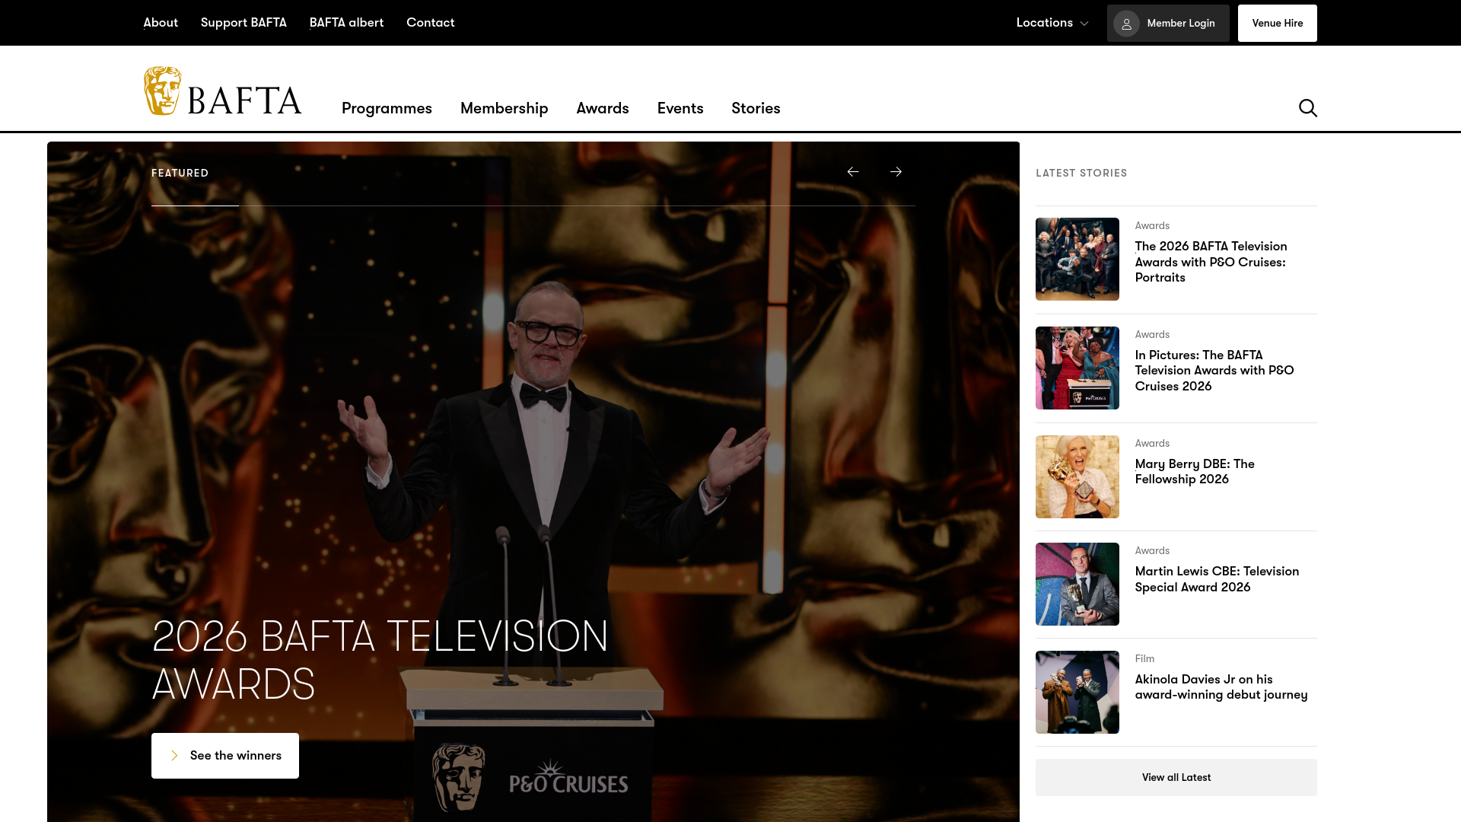Click the BAFTA mask logo
Image resolution: width=1461 pixels, height=822 pixels.
pyautogui.click(x=222, y=91)
